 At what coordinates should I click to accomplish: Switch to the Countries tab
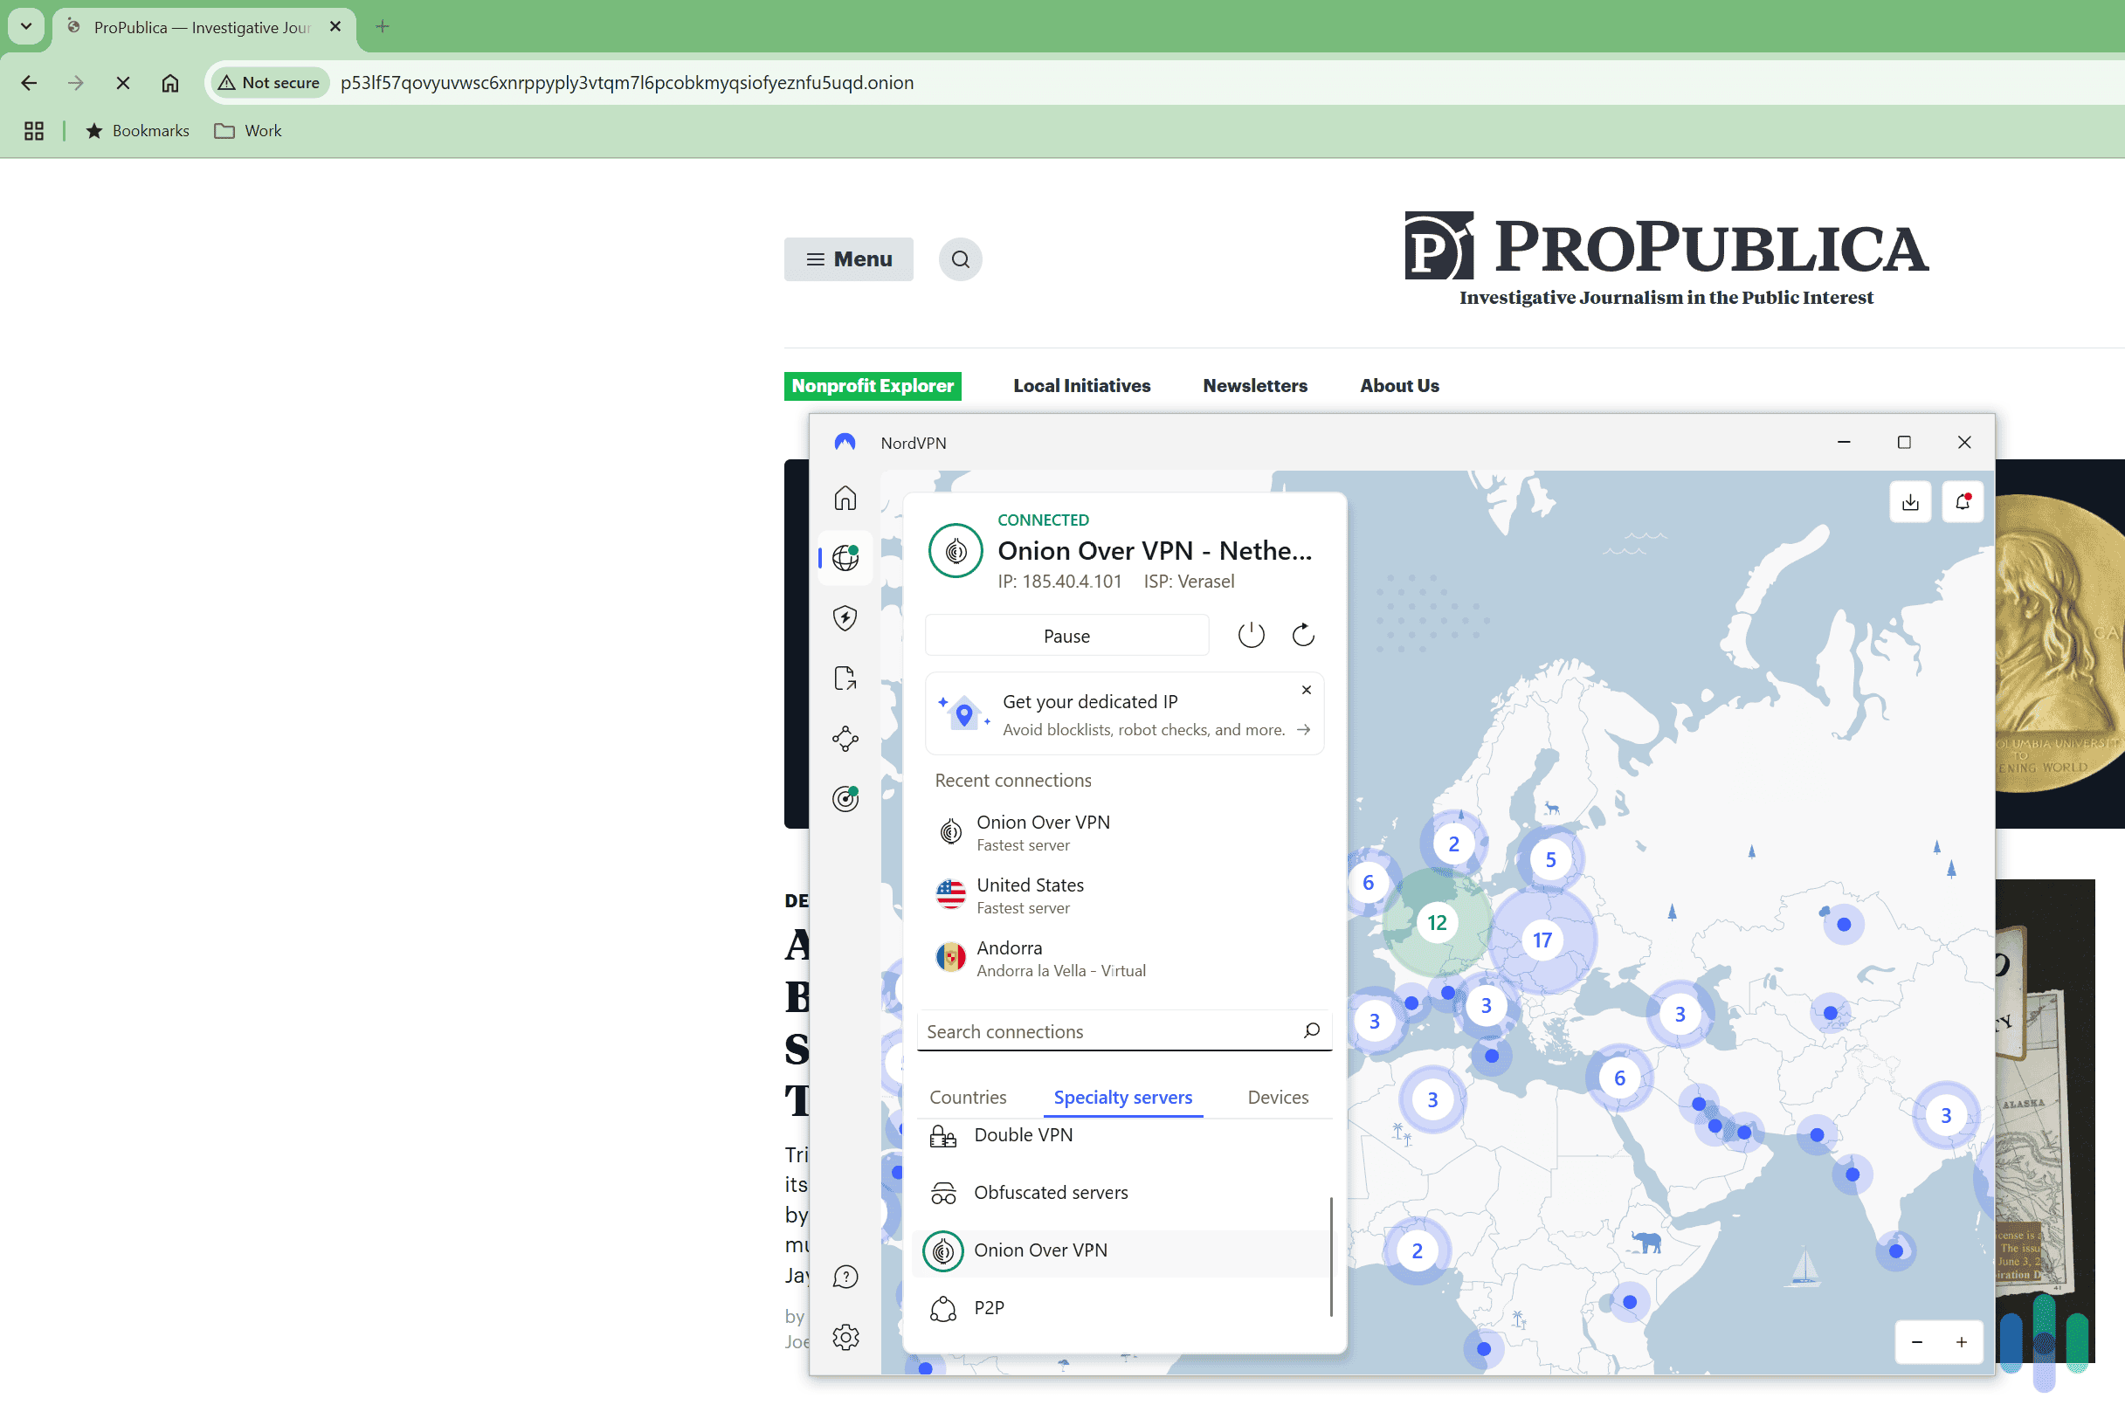tap(968, 1097)
